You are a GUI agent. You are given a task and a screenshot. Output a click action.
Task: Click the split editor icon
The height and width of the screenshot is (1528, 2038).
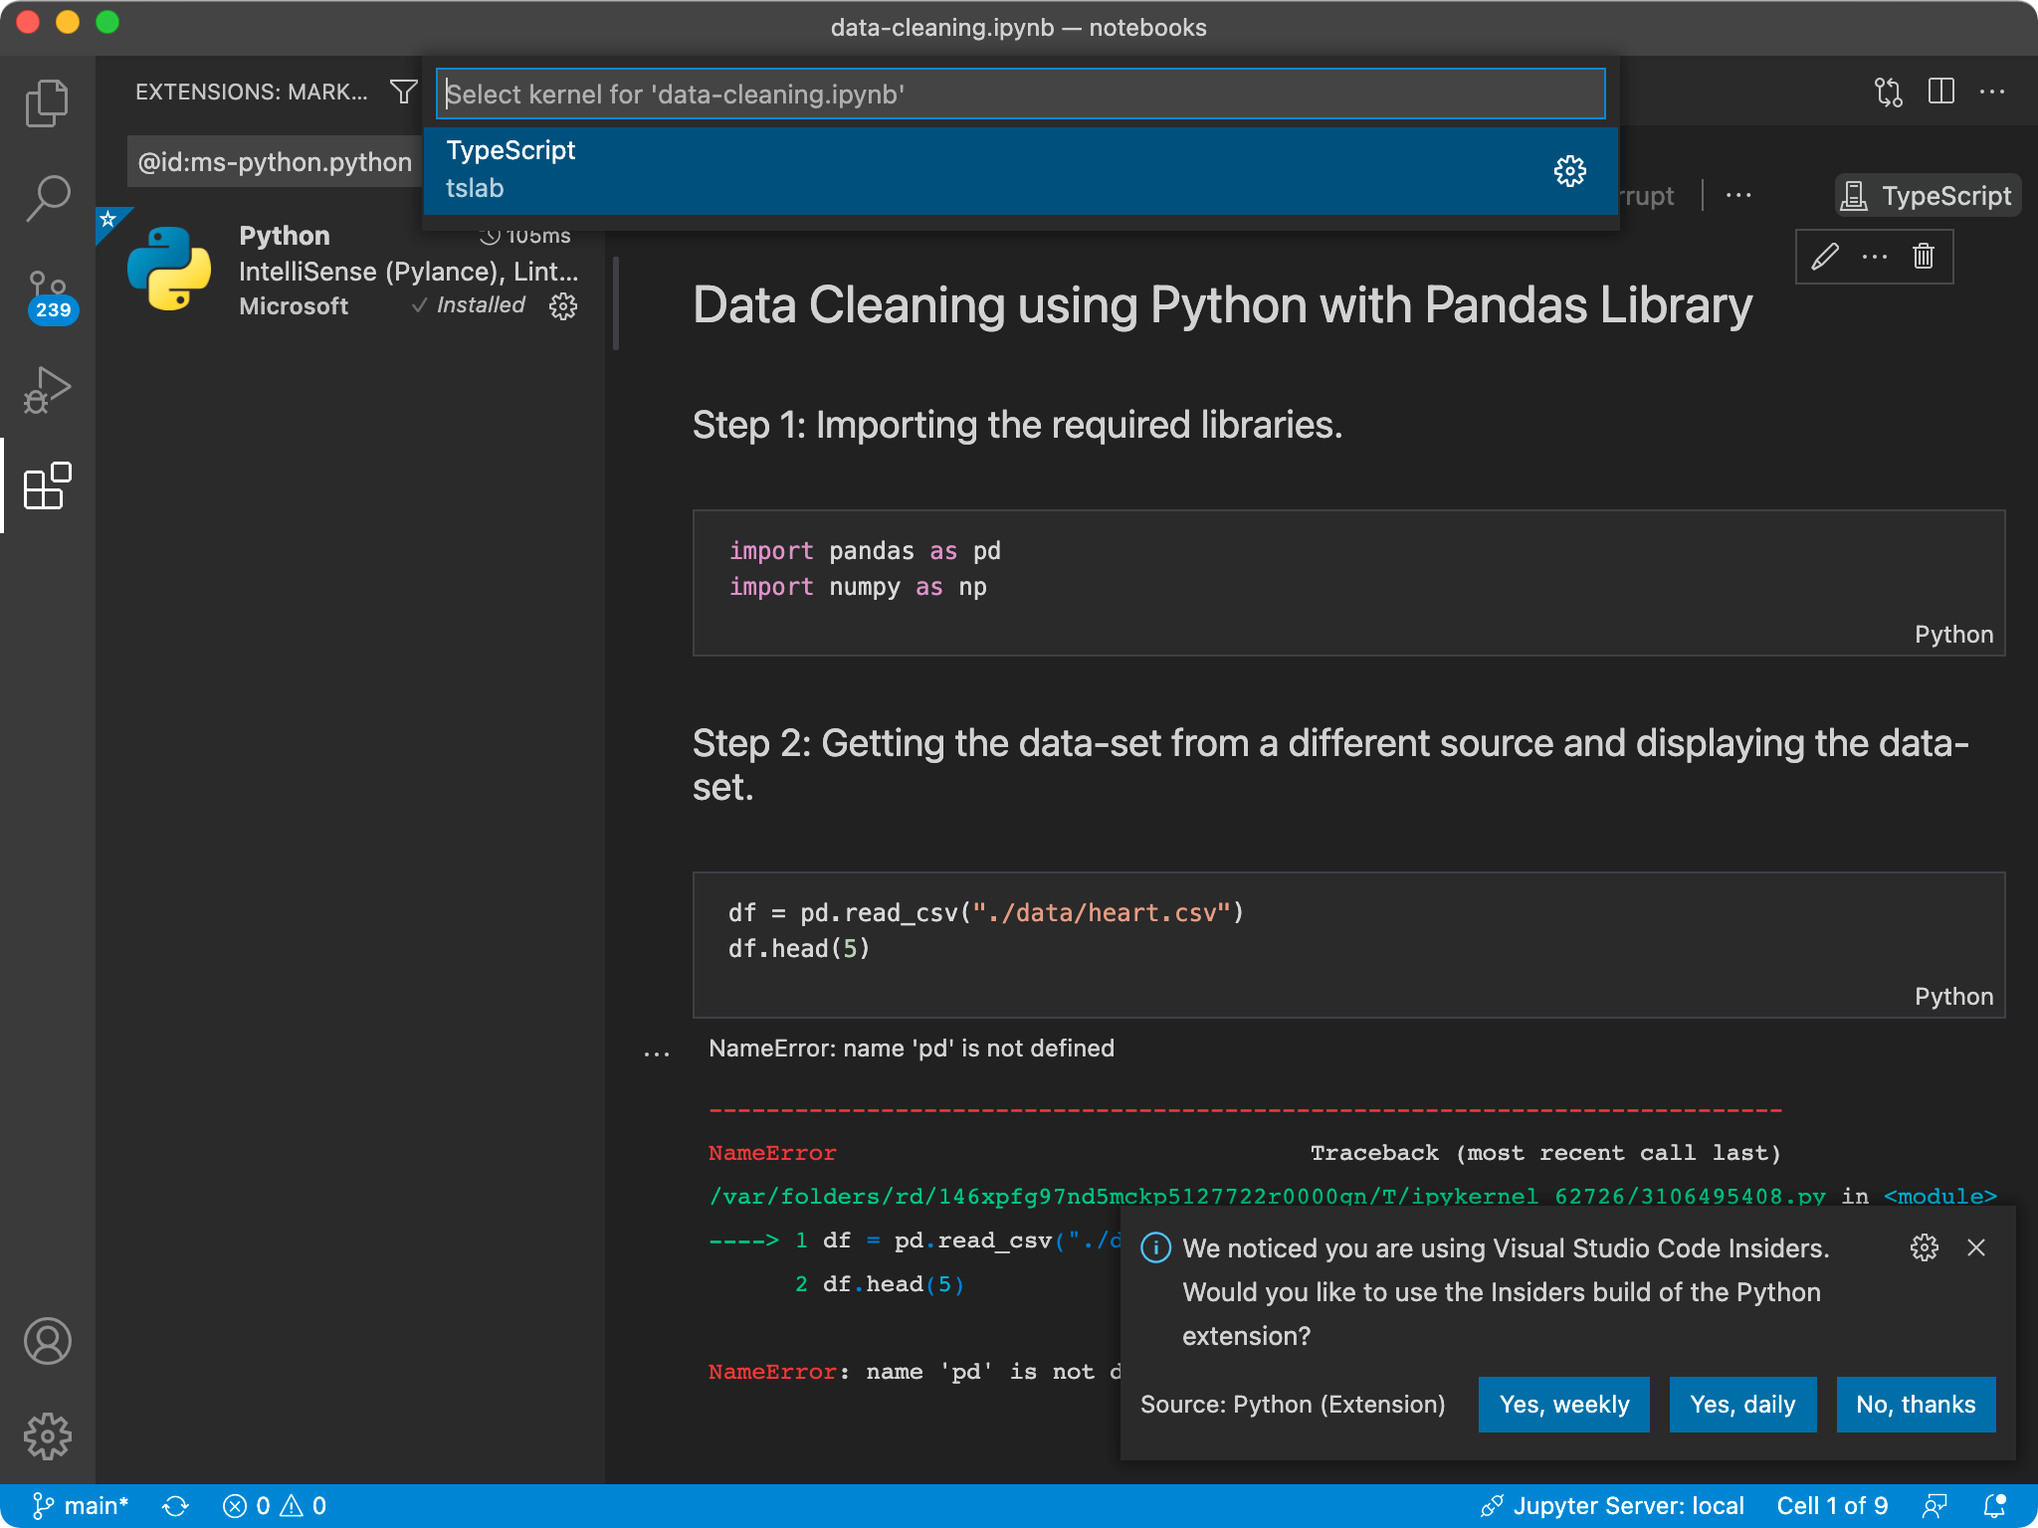click(x=1940, y=92)
